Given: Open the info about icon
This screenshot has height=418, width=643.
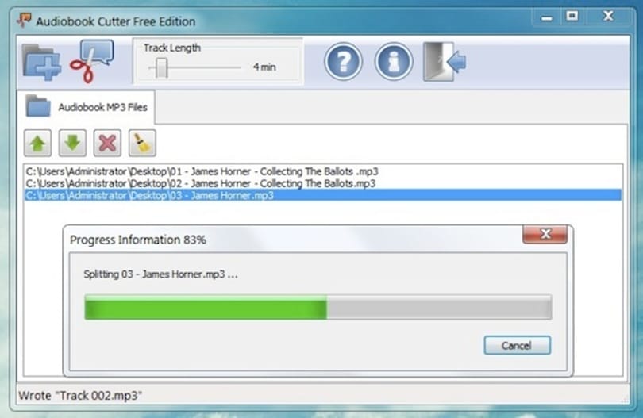Looking at the screenshot, I should tap(394, 62).
